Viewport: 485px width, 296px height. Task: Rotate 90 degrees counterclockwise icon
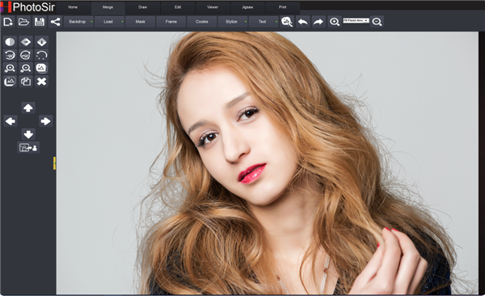pos(10,55)
